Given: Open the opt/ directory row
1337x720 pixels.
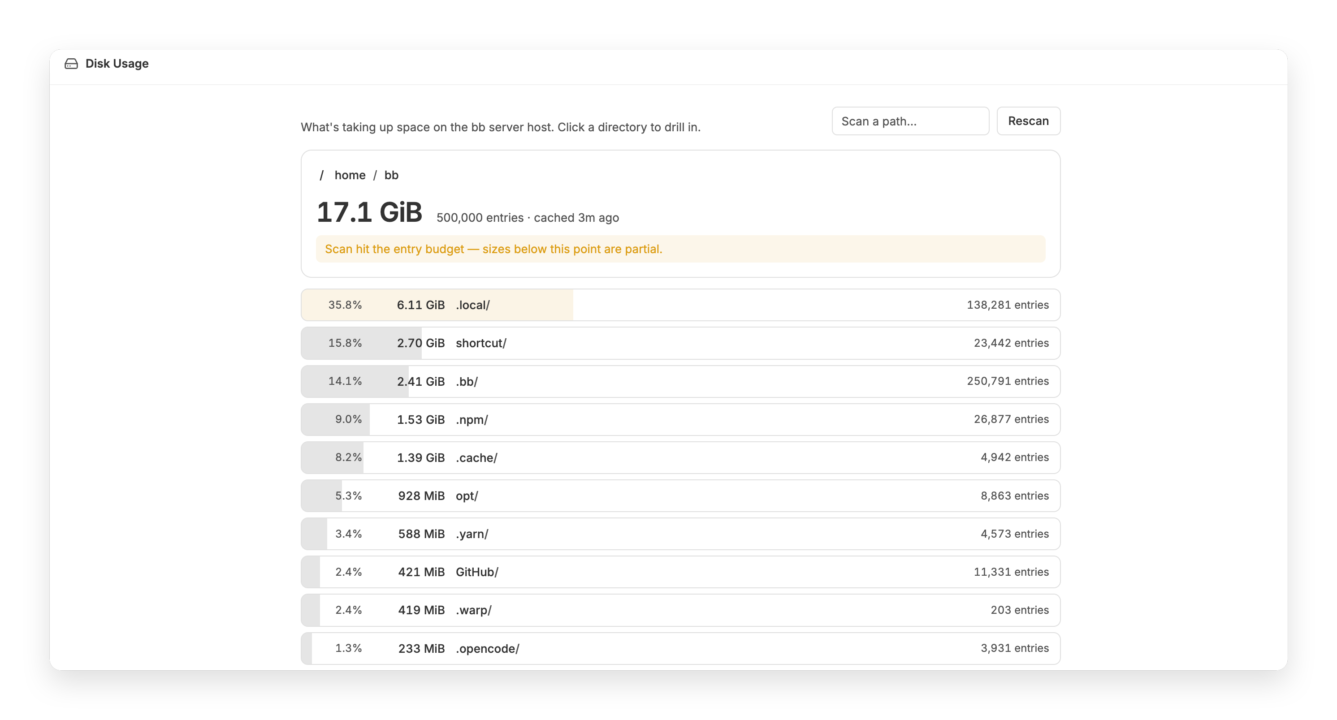Looking at the screenshot, I should [x=680, y=496].
